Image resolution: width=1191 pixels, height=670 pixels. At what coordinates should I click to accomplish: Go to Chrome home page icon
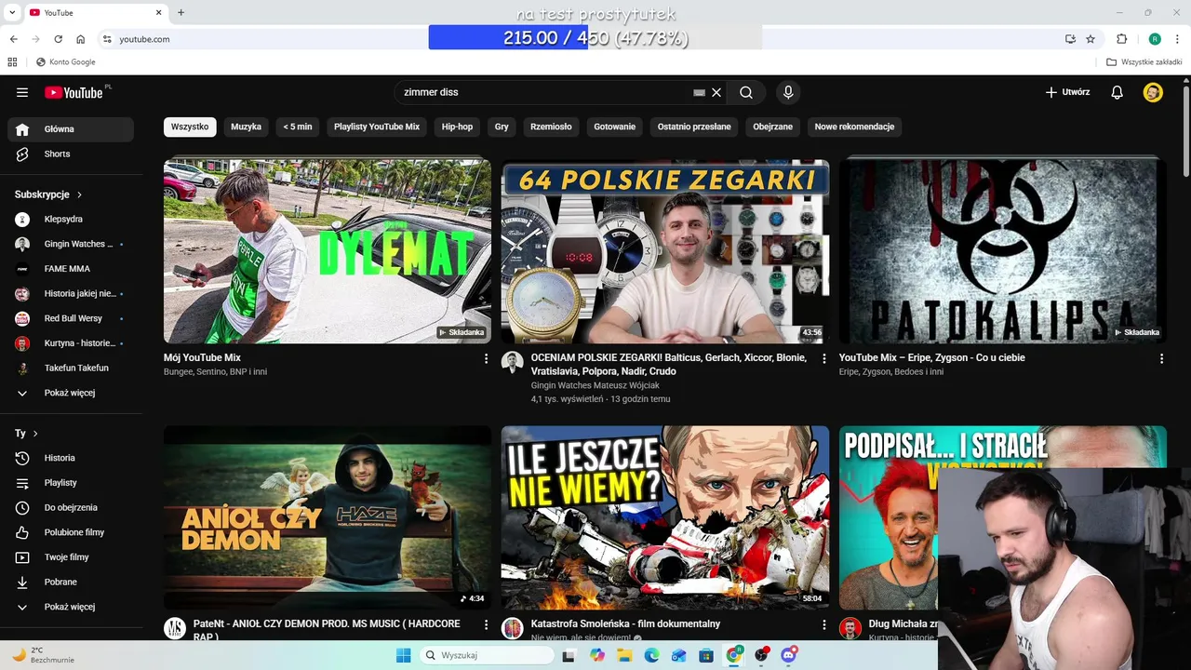[81, 39]
